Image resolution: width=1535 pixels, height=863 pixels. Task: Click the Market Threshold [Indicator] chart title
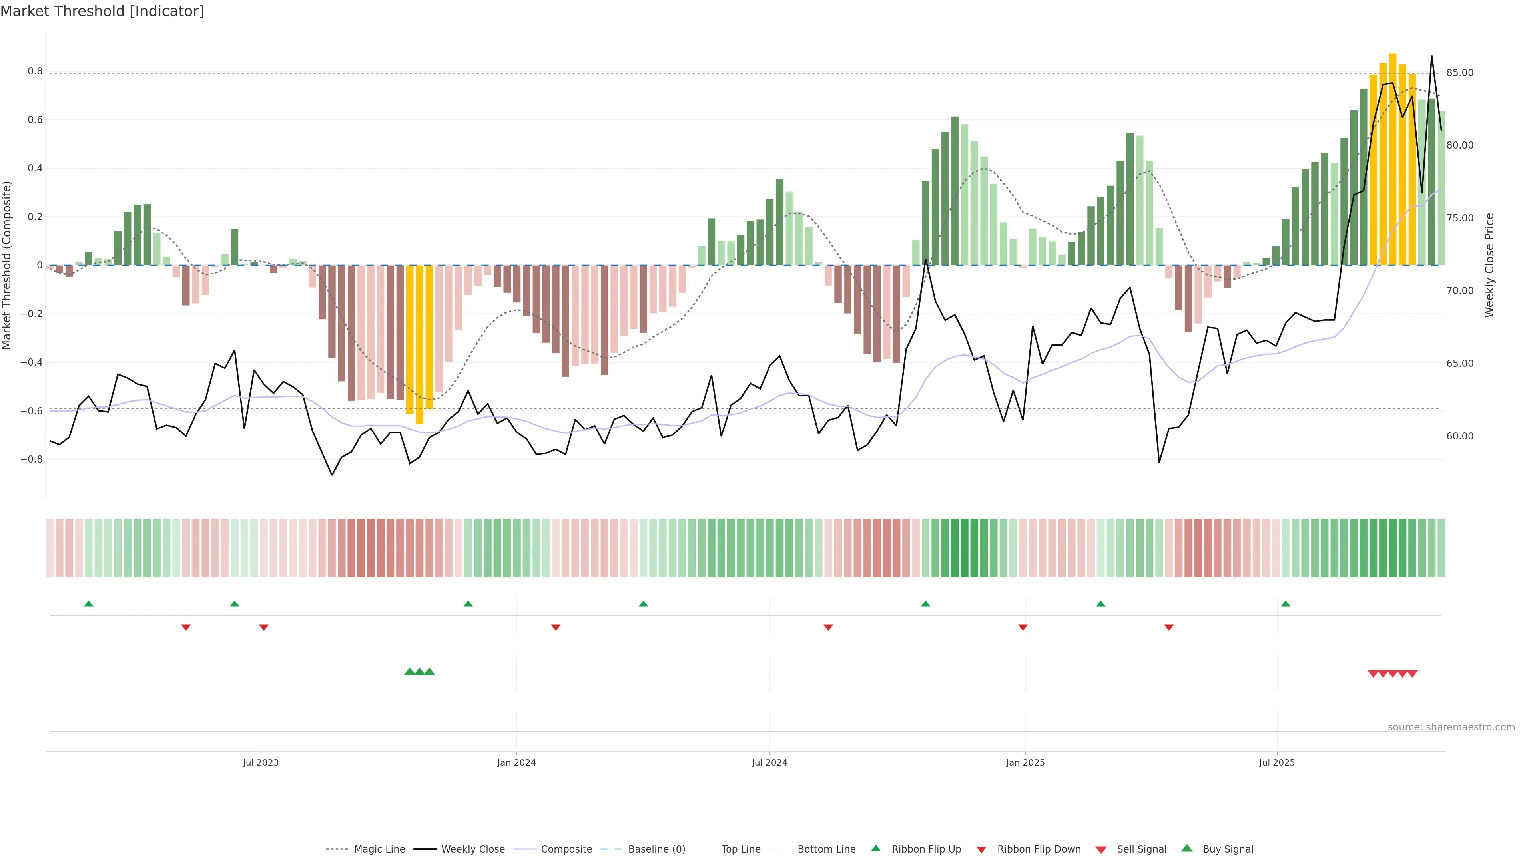coord(102,11)
